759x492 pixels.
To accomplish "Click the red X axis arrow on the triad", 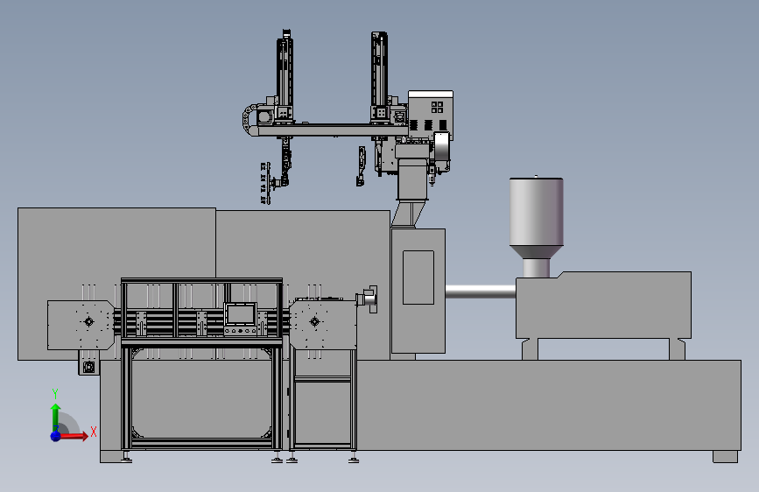I will tap(75, 436).
